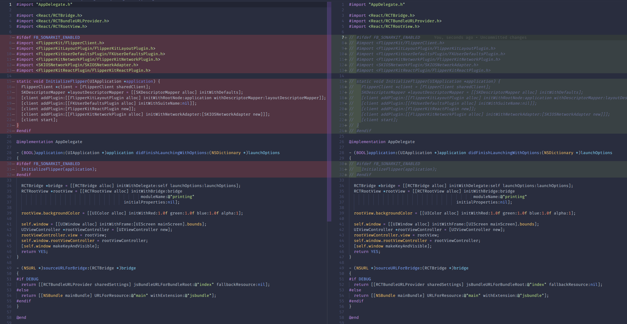Click 'RCTRootView *rootView' line in the right pane
627x324 pixels.
point(434,191)
